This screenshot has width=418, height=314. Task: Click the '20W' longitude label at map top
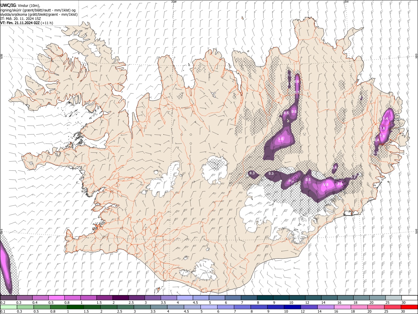pos(174,2)
